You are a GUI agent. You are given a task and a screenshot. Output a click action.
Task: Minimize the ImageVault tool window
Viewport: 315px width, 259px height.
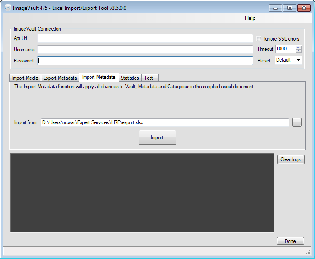tap(275, 8)
